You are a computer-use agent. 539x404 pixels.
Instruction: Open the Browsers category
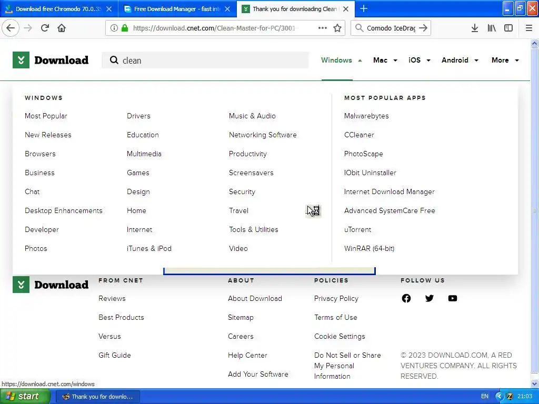pos(40,154)
